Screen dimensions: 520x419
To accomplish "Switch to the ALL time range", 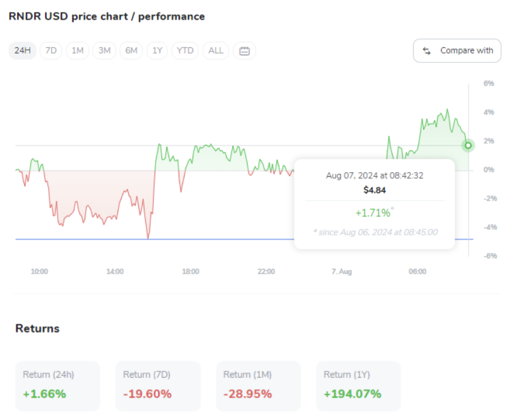I will click(x=216, y=50).
